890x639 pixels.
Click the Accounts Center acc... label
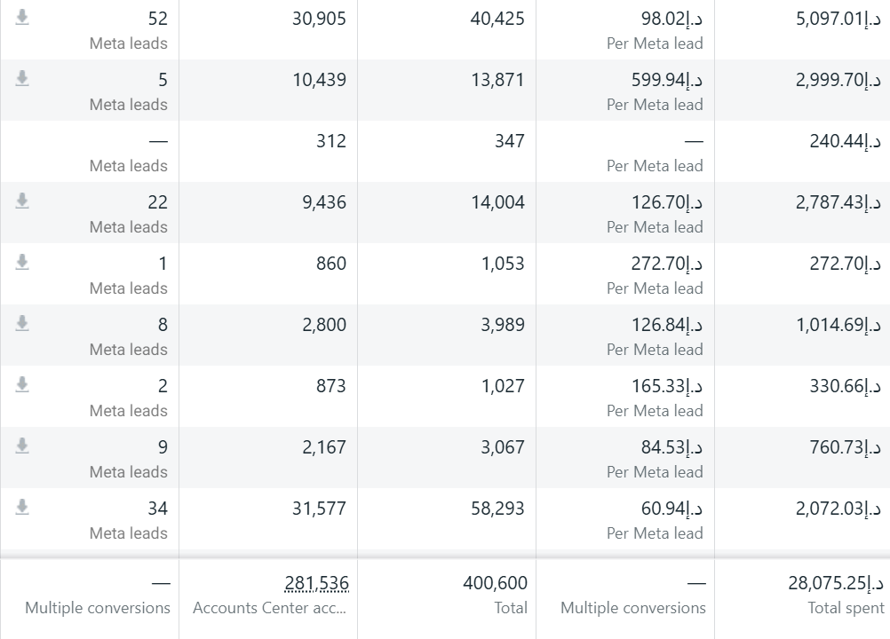[x=270, y=608]
